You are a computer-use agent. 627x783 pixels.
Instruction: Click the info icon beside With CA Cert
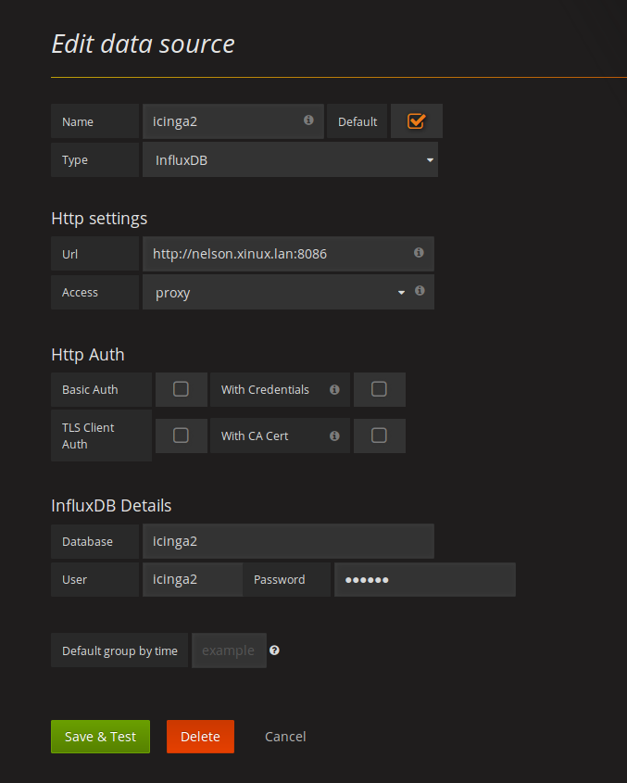click(333, 436)
